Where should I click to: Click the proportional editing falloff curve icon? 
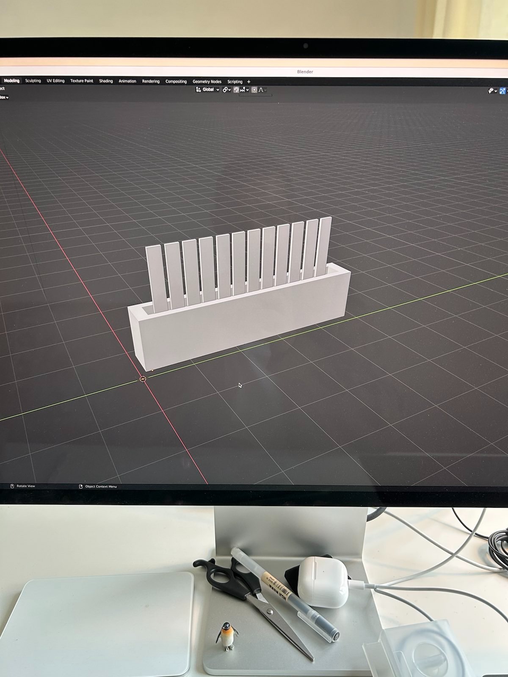261,90
